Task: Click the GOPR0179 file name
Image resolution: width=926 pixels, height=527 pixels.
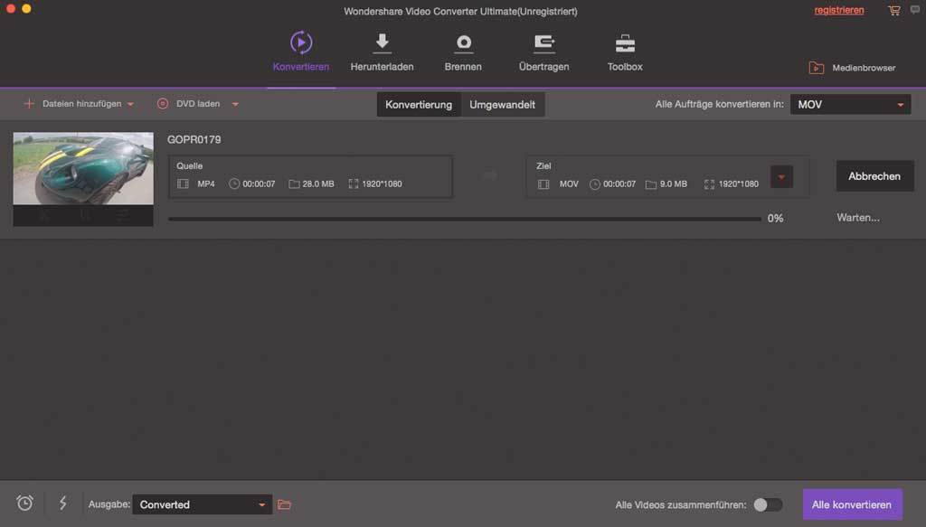Action: point(194,140)
